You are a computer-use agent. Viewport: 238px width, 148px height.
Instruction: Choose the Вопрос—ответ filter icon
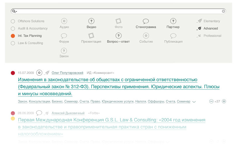118,36
